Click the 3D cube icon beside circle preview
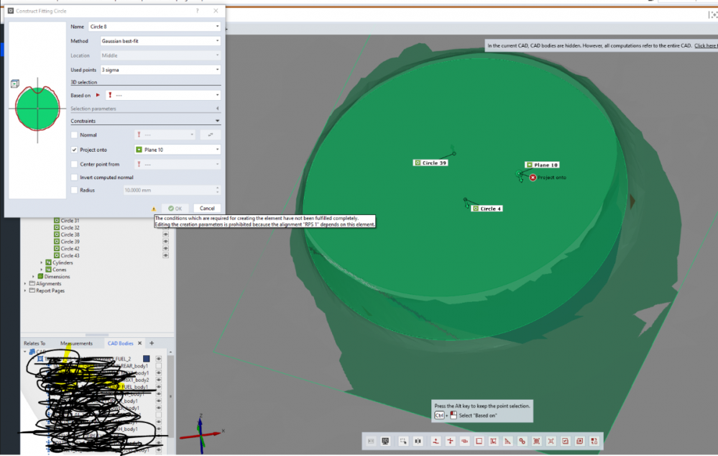This screenshot has height=456, width=718. point(14,84)
